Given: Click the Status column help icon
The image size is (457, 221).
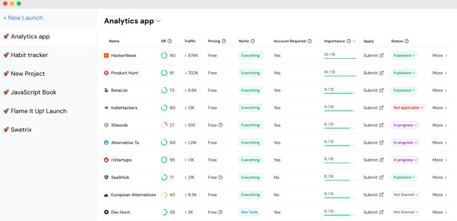Looking at the screenshot, I should [406, 41].
